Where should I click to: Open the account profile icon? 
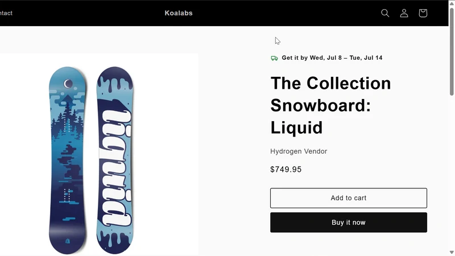404,13
